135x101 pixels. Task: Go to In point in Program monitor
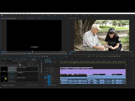tap(97, 56)
